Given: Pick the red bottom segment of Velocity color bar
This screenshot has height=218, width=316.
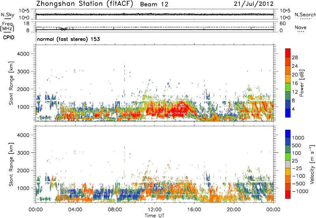Looking at the screenshot, I should pyautogui.click(x=288, y=195).
